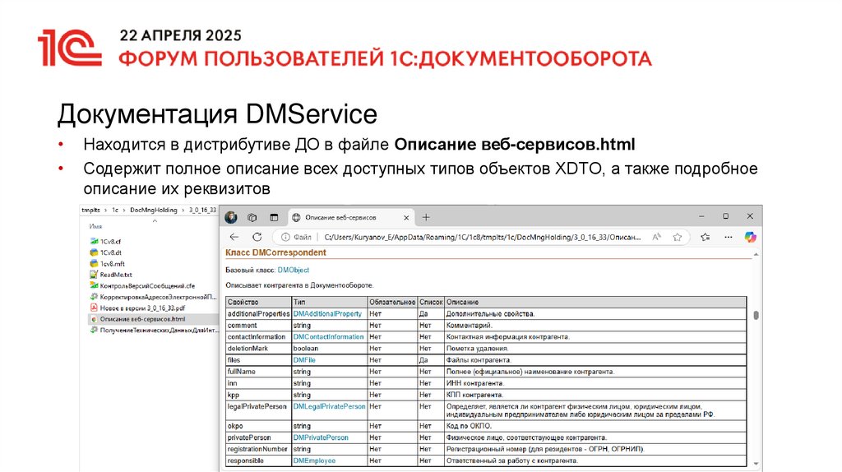Screen dimensions: 842x472
Task: Open the browser profile avatar
Action: (231, 217)
